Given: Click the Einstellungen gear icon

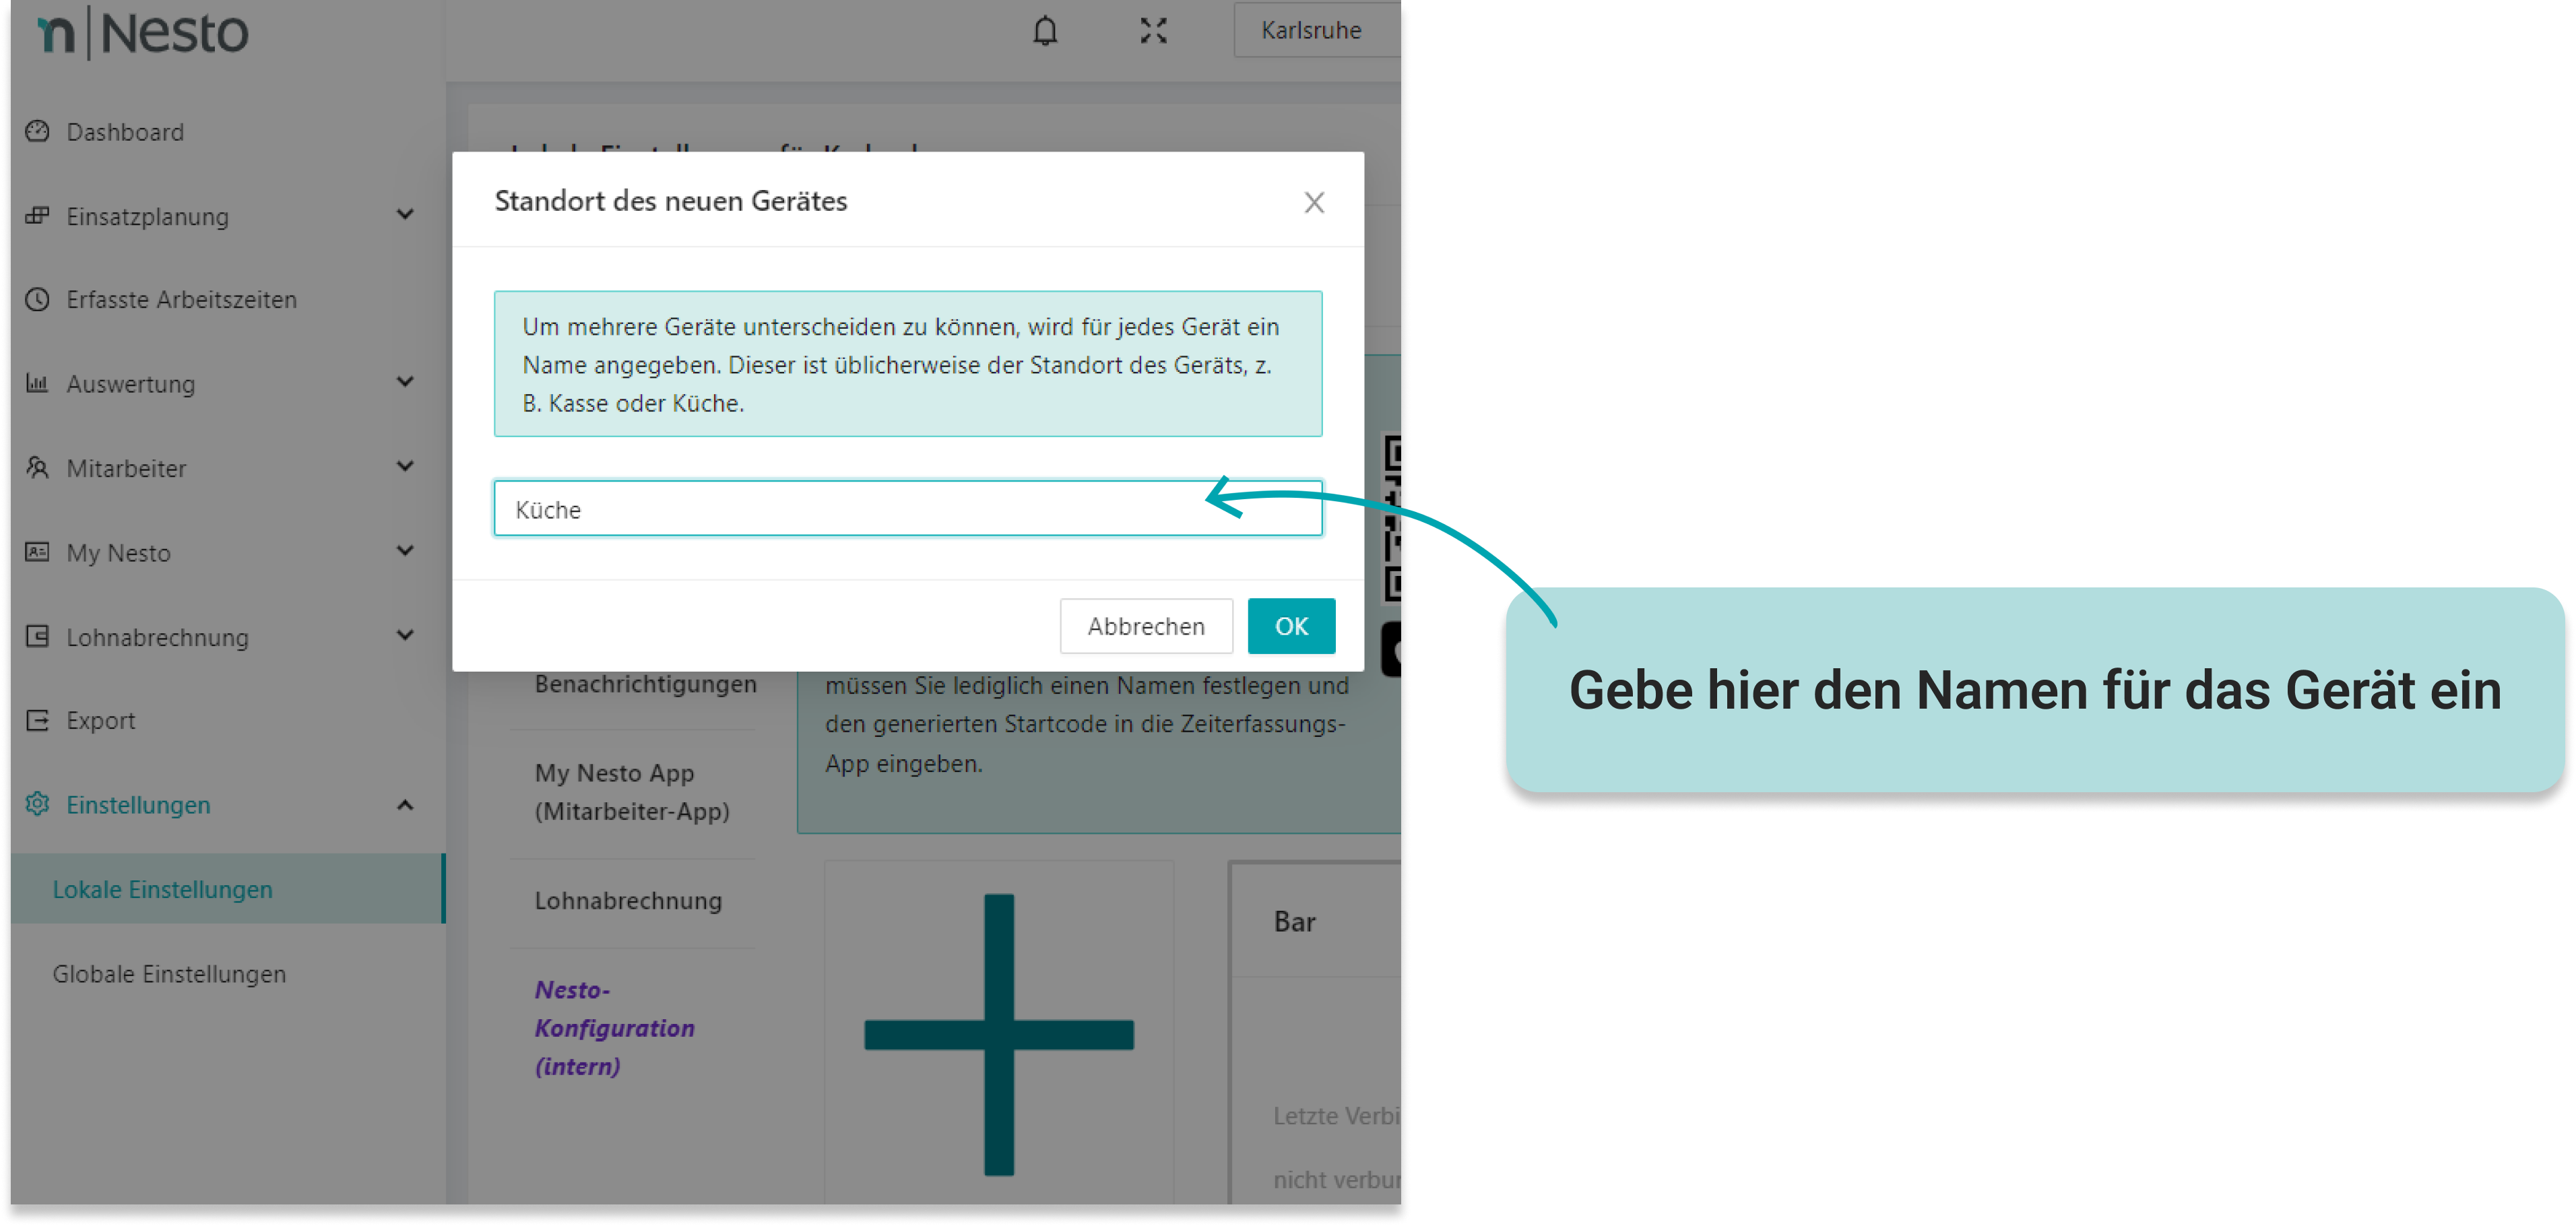Looking at the screenshot, I should click(37, 804).
